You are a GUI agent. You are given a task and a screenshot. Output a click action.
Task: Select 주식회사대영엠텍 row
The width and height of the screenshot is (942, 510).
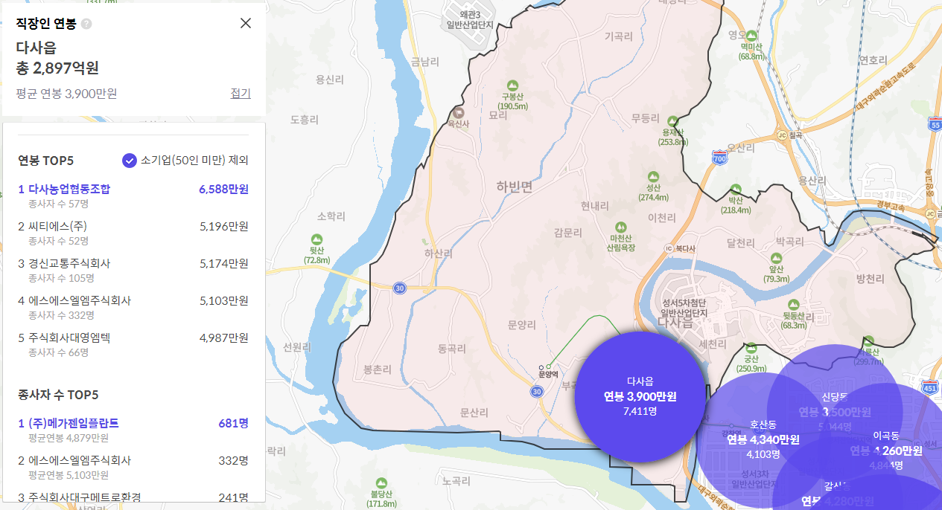tap(133, 344)
